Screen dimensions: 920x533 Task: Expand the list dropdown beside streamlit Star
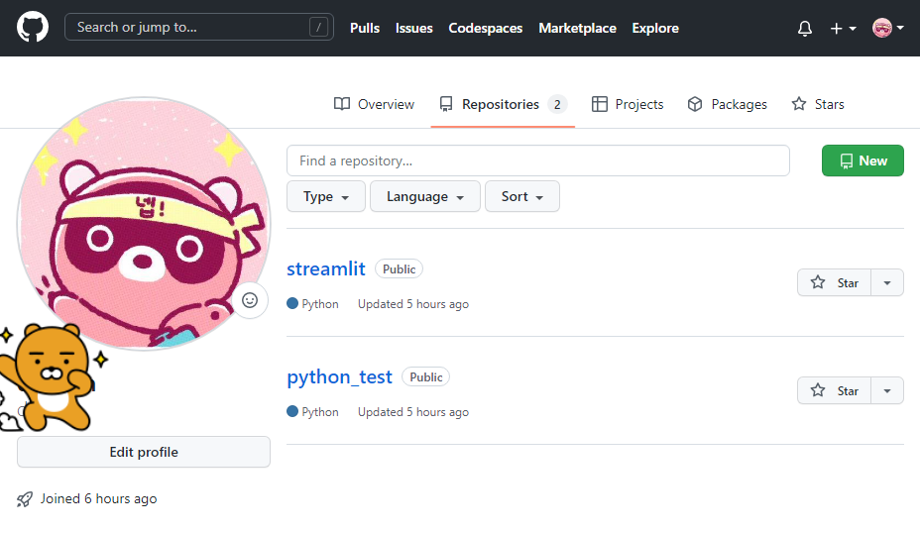pos(887,282)
